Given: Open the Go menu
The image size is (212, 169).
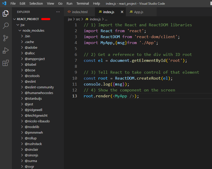Looking at the screenshot, I should [x=60, y=4].
